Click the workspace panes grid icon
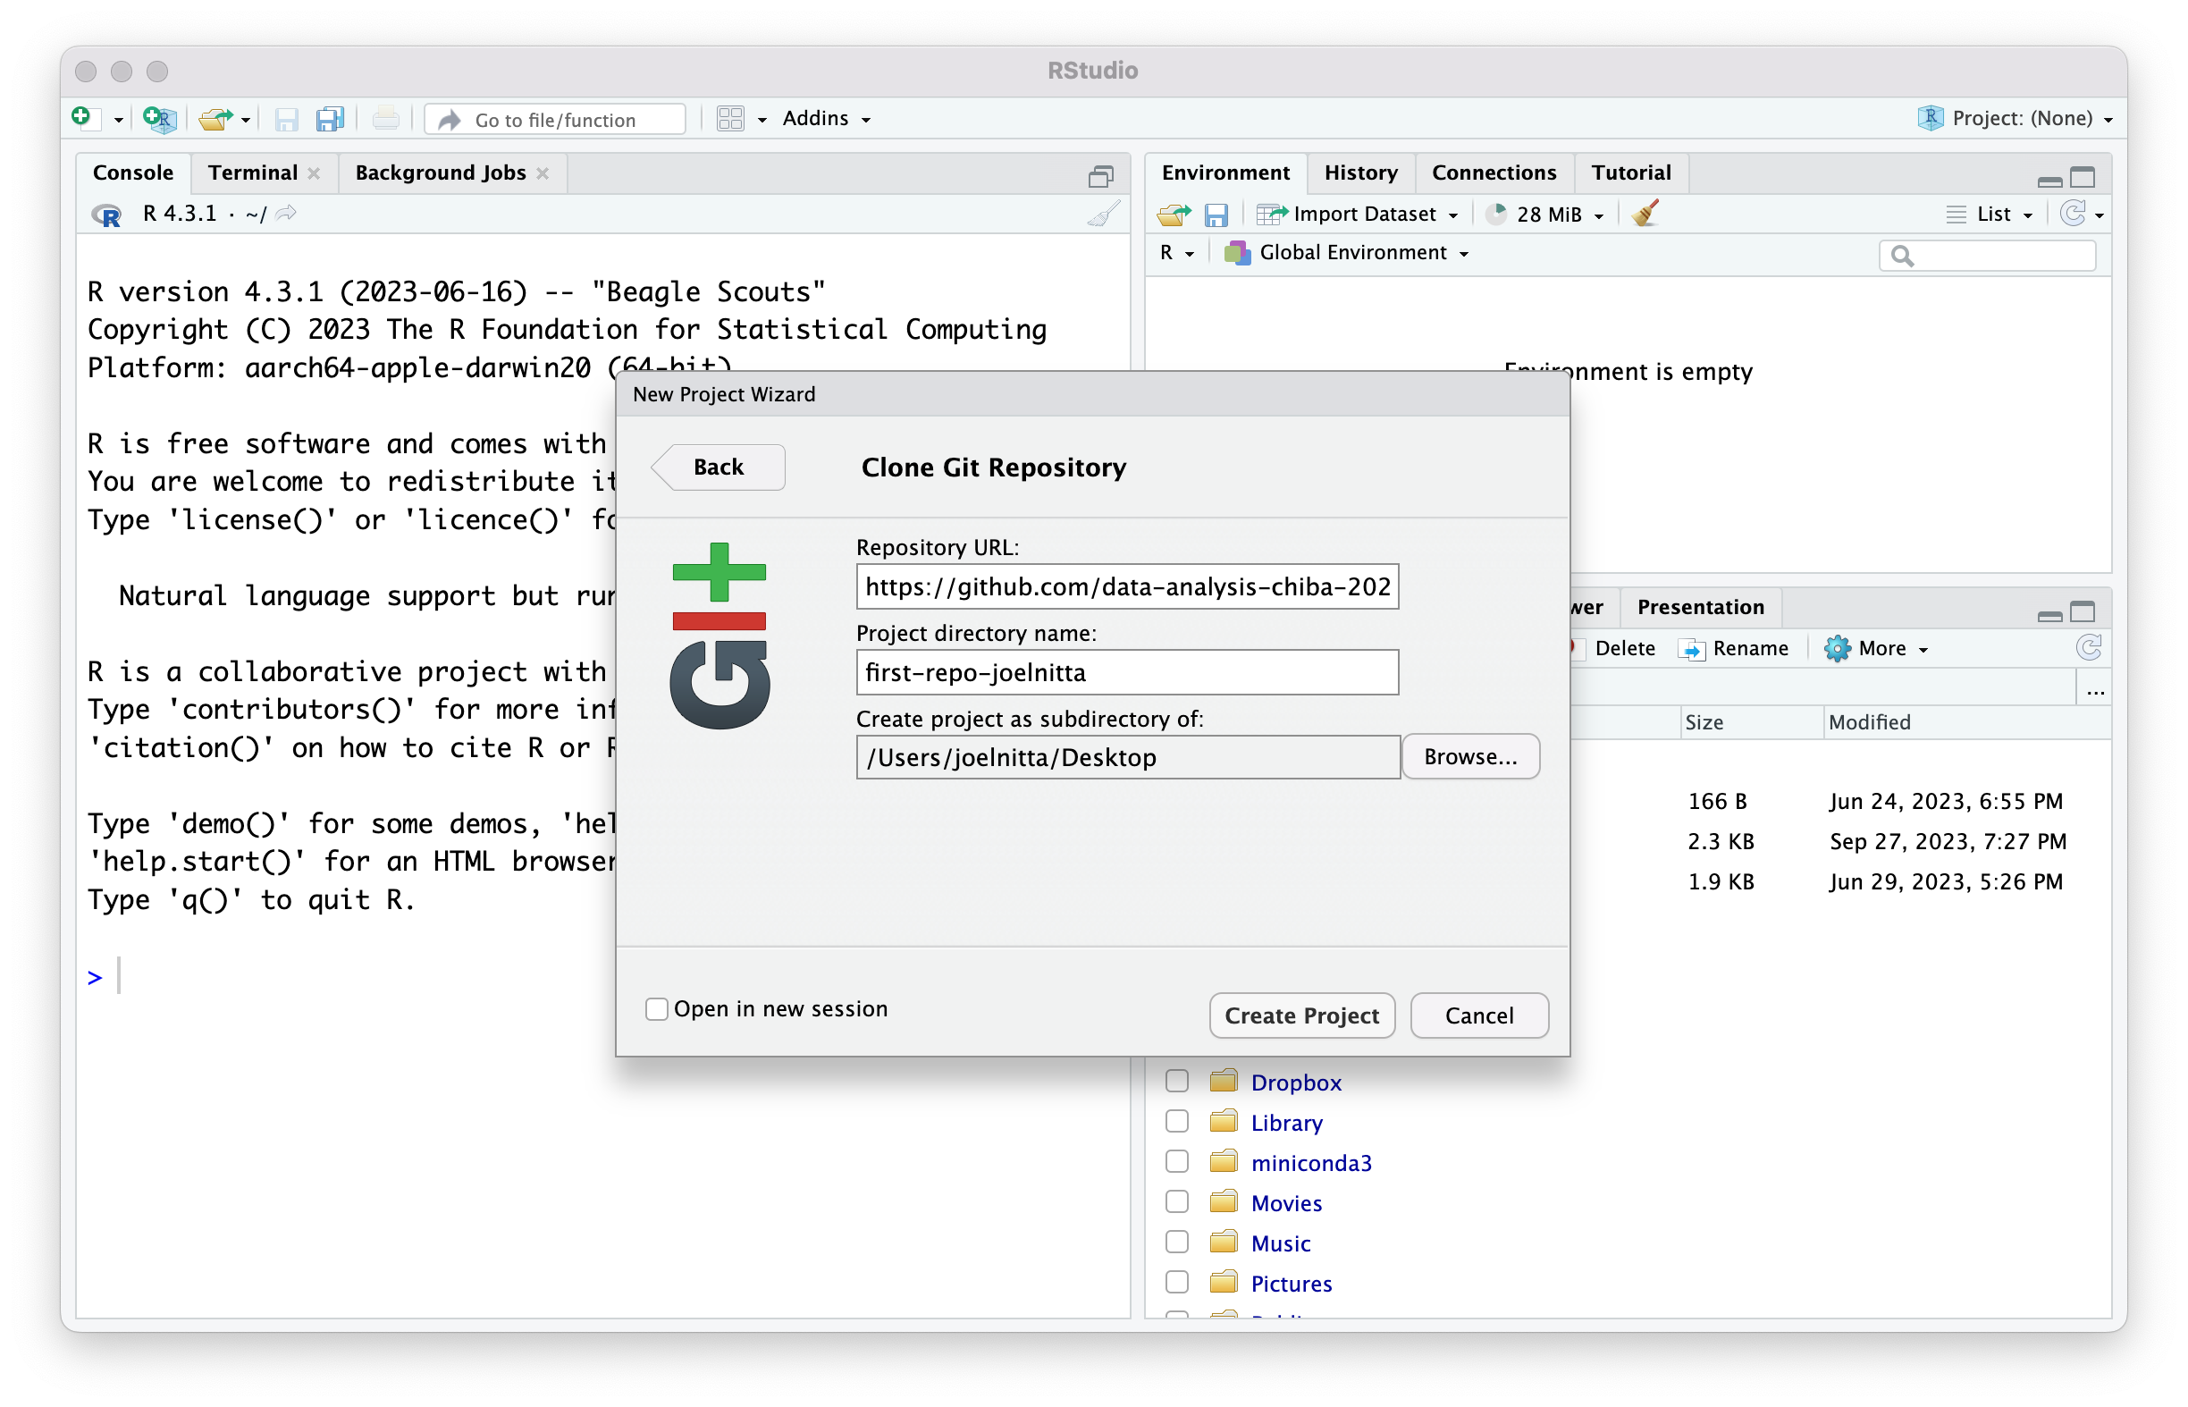This screenshot has height=1407, width=2188. (730, 119)
